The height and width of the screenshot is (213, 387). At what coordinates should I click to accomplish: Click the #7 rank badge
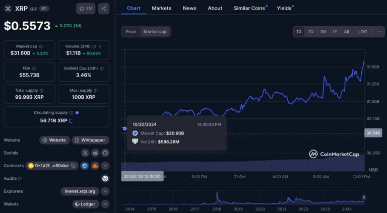[x=44, y=9]
